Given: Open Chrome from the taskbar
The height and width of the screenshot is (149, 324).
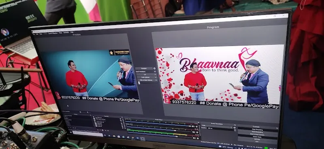Looking at the screenshot, I should pos(133,138).
